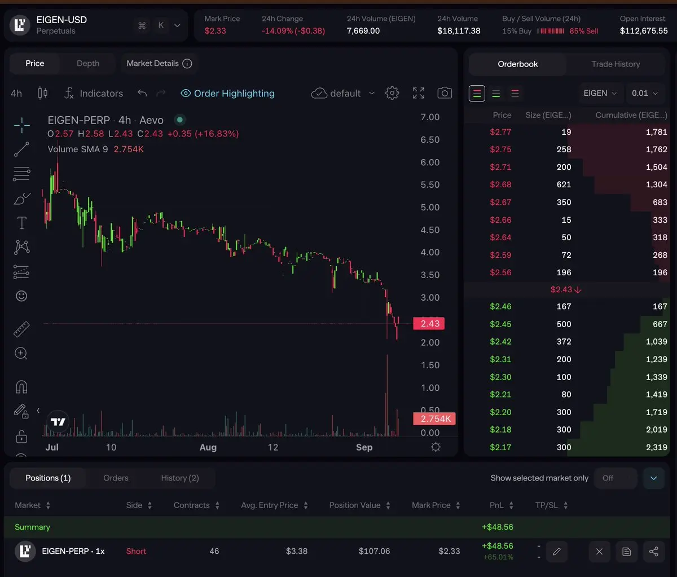Open the Fibonacci retracement tools
This screenshot has height=577, width=677.
(x=21, y=174)
